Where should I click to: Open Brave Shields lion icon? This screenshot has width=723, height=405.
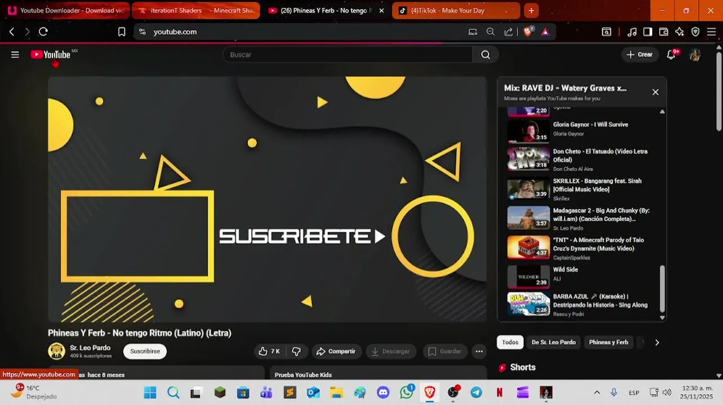pyautogui.click(x=528, y=32)
